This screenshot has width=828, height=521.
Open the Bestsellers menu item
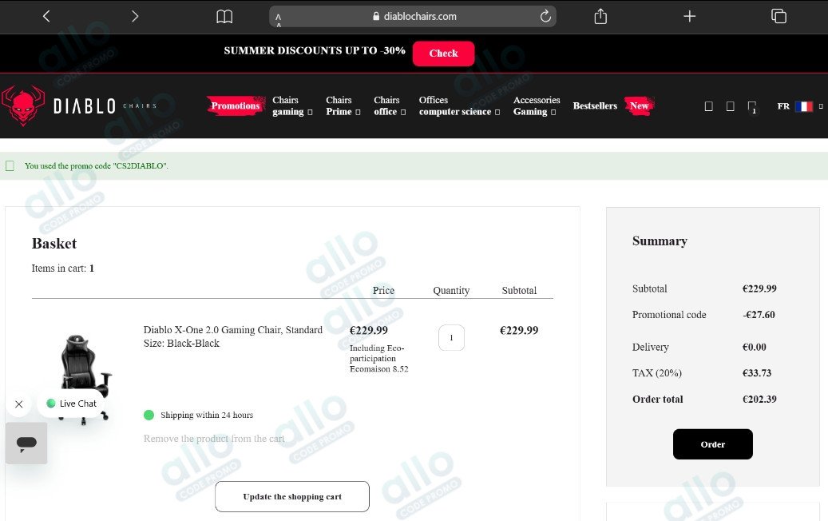(x=595, y=105)
